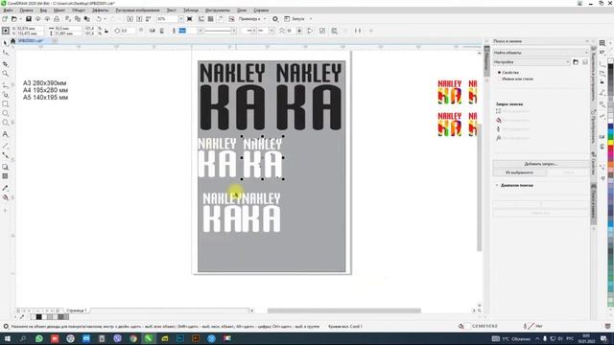Click the horizontal scrollbar under canvas
614x345 pixels.
(x=343, y=310)
